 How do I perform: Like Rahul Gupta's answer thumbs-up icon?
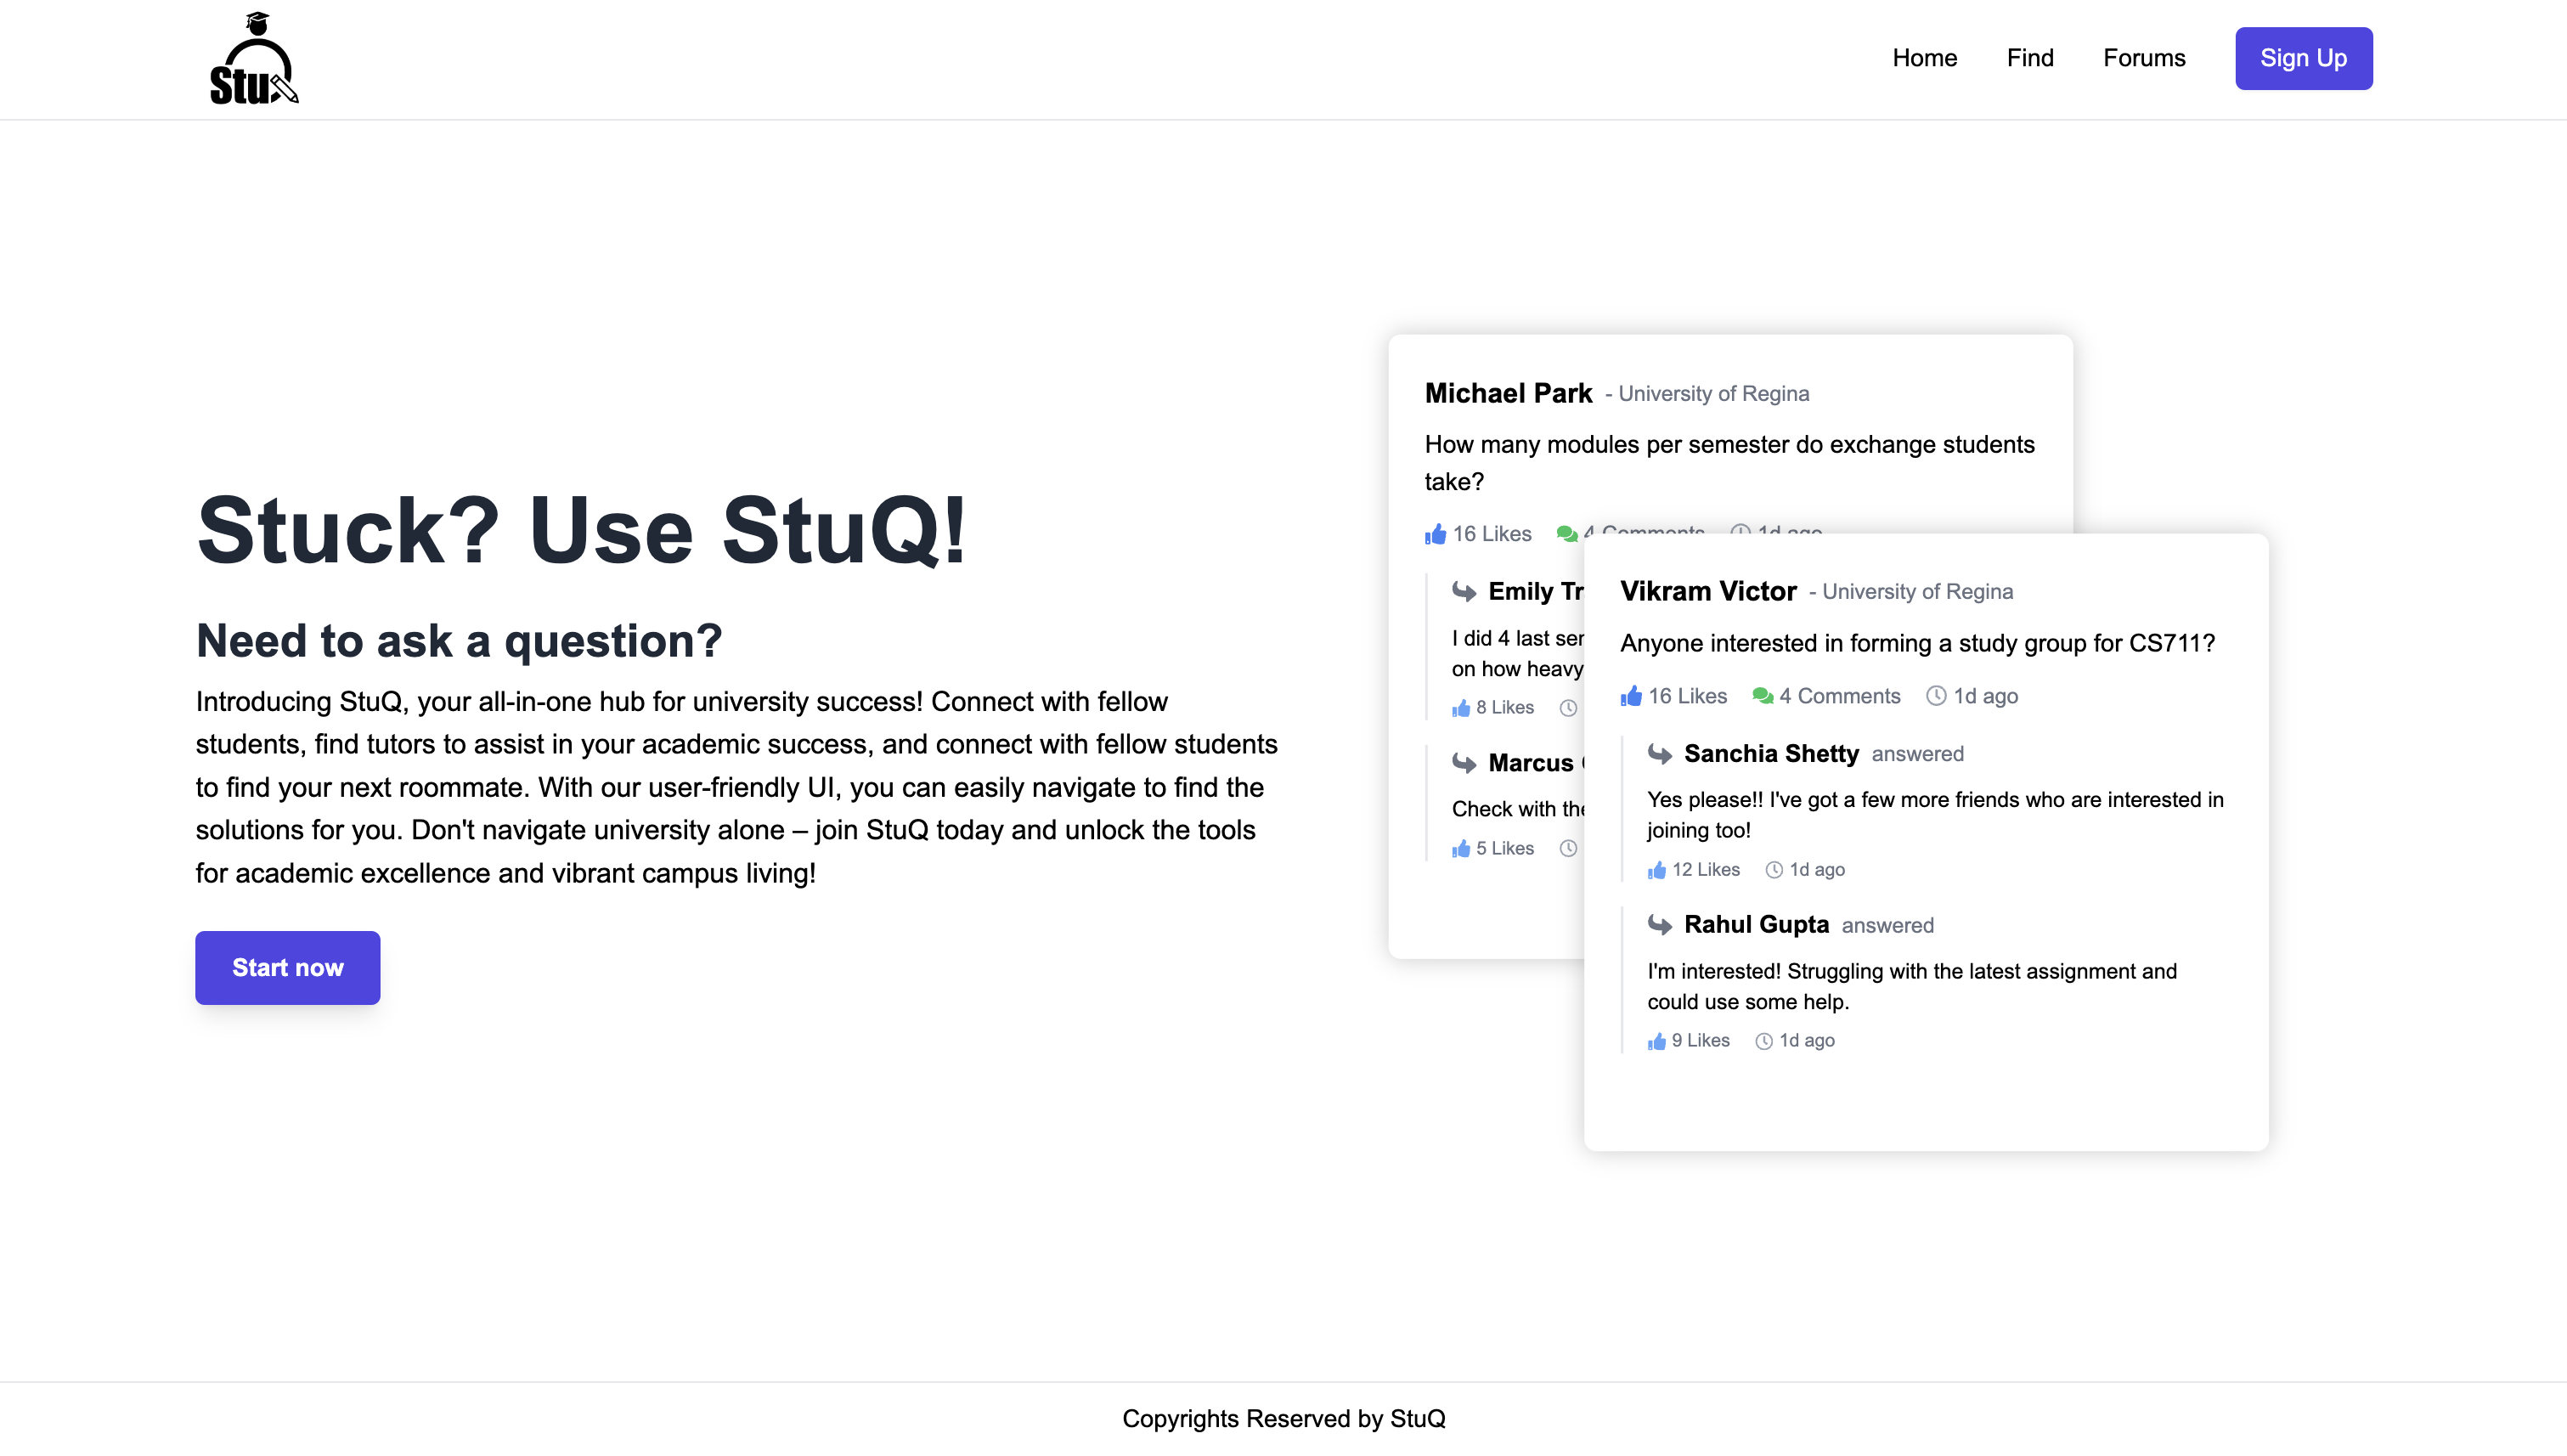point(1657,1041)
